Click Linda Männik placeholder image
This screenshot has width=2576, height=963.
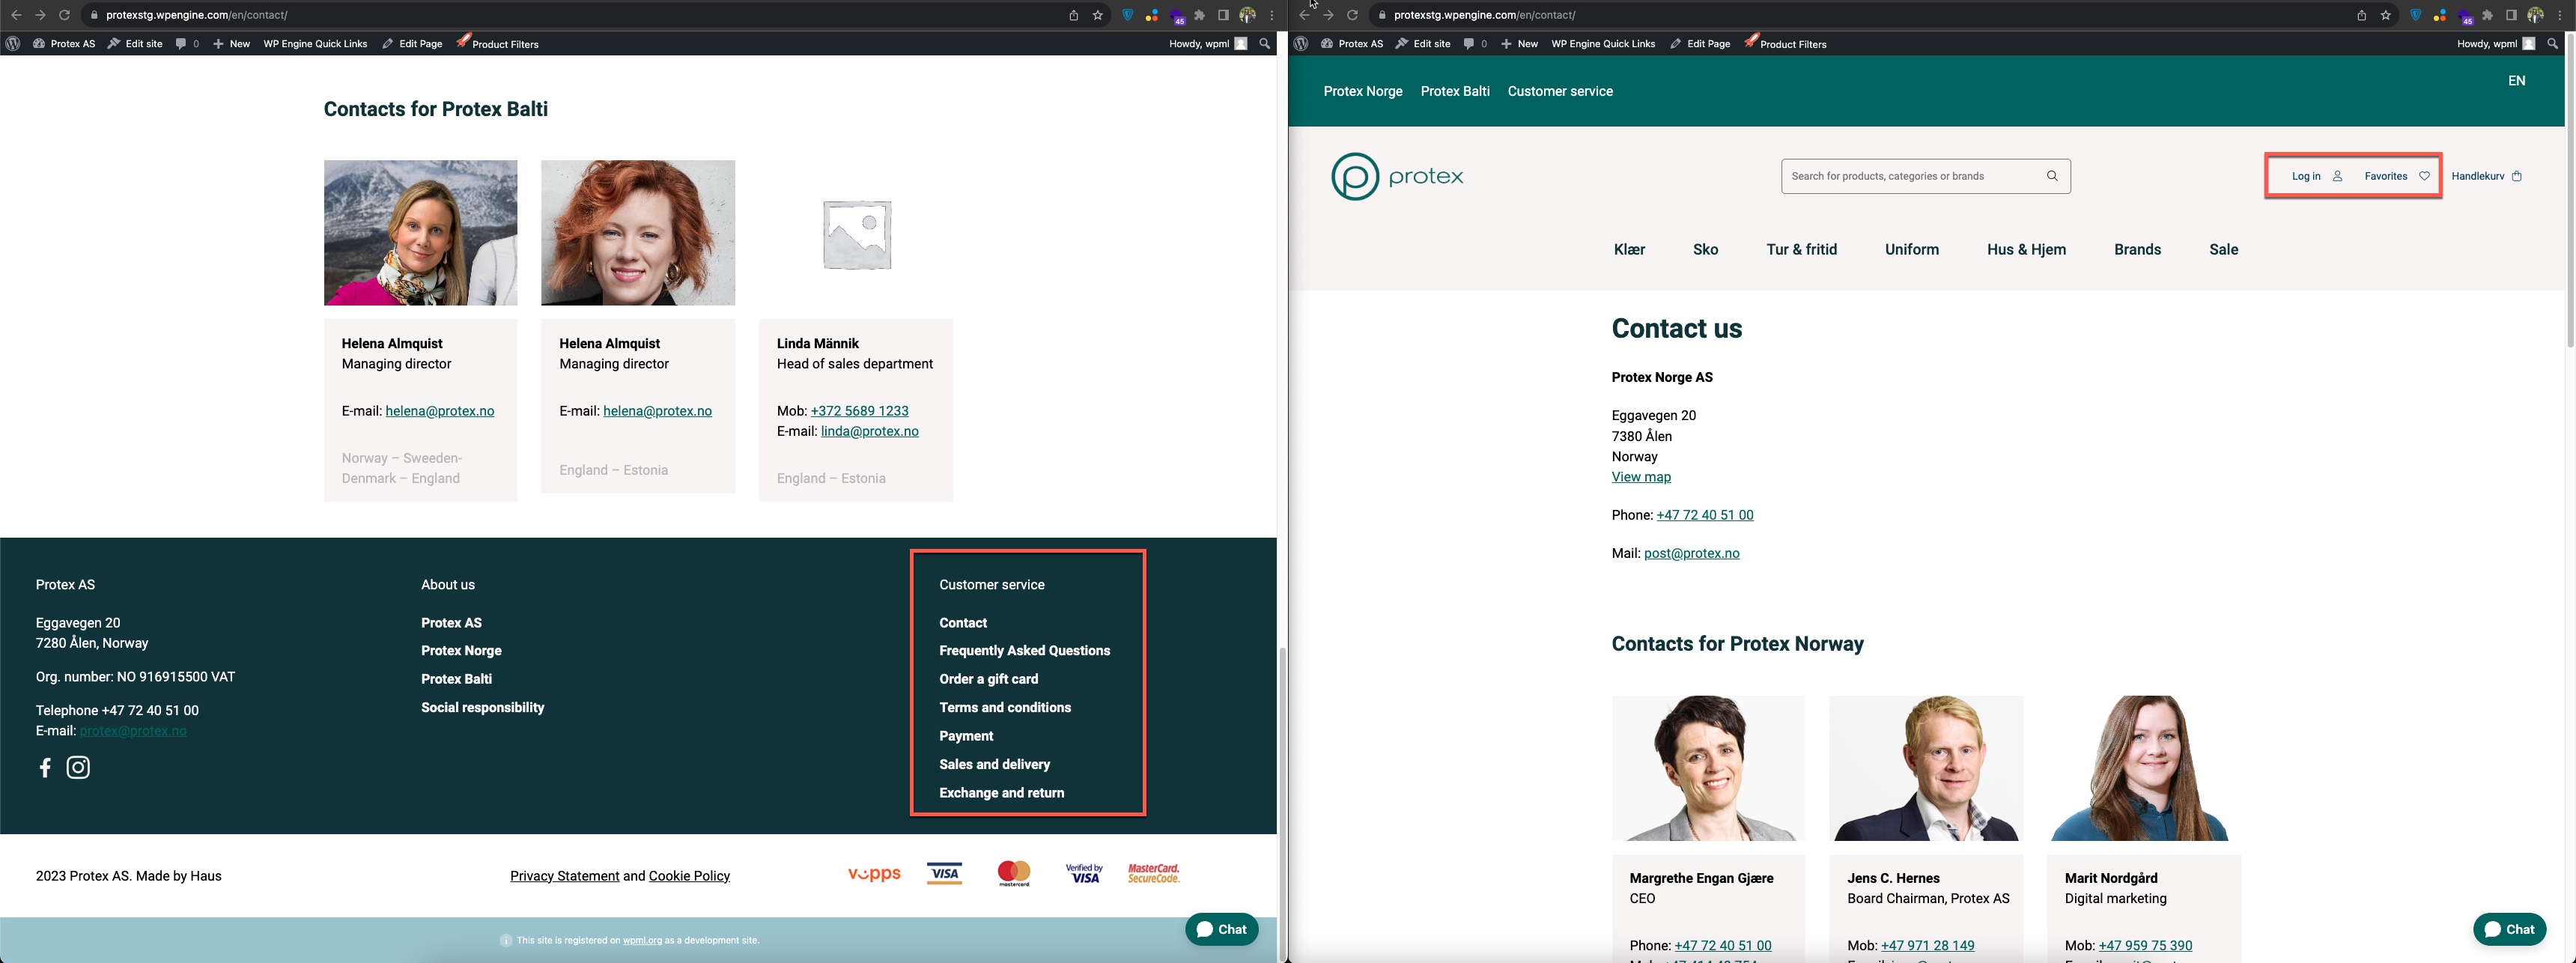pos(856,234)
